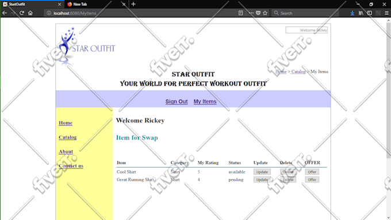The width and height of the screenshot is (391, 220).
Task: Delete the Cool Shirt item
Action: 288,172
